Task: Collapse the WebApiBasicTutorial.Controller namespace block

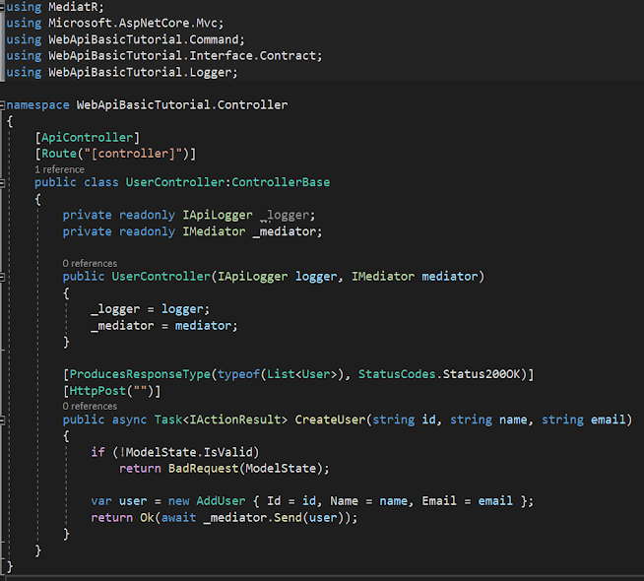Action: (x=2, y=105)
